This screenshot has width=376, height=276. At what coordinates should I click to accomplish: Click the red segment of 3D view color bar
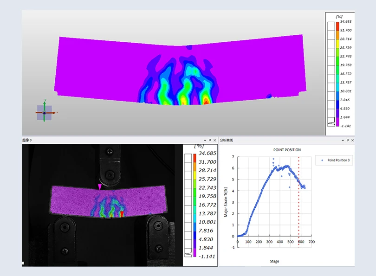pyautogui.click(x=337, y=26)
